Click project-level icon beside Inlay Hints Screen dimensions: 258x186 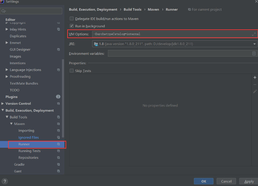[58, 29]
